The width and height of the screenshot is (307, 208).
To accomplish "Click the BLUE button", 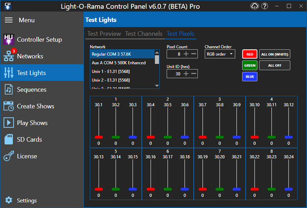I will 250,77.
